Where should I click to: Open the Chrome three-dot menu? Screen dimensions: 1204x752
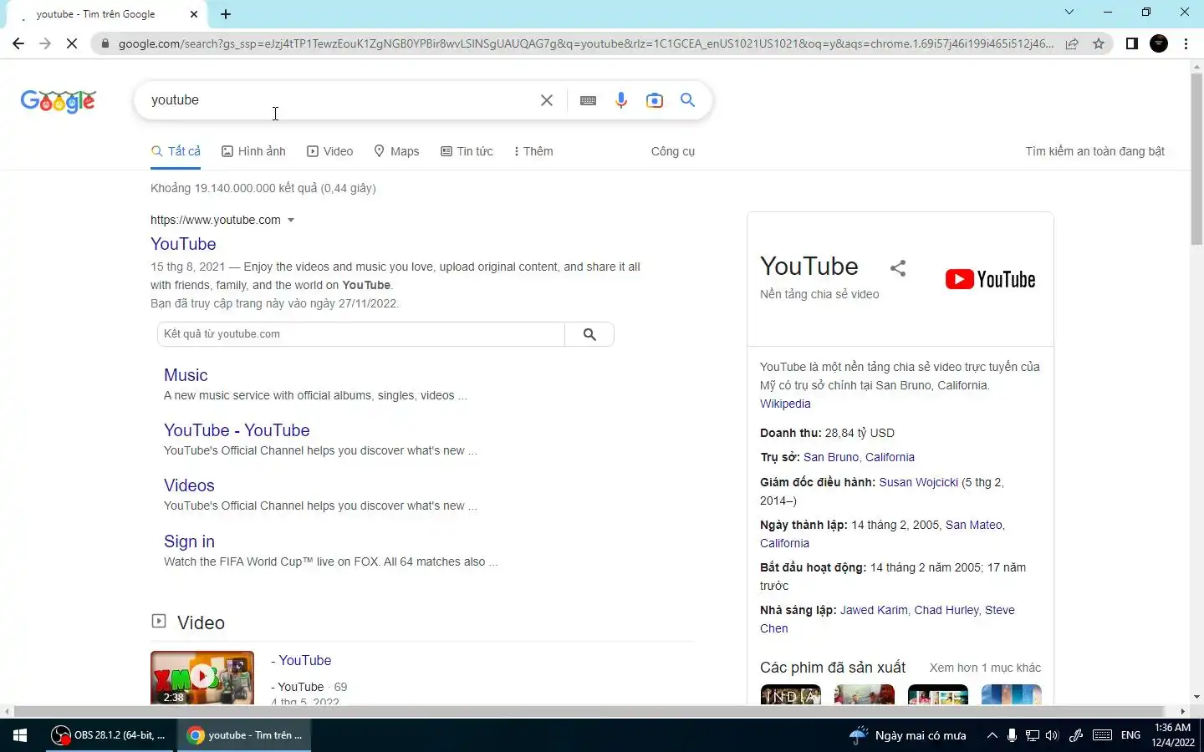pos(1186,43)
